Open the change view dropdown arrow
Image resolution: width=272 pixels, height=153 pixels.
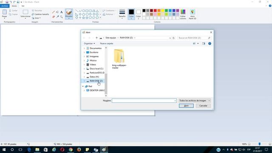pyautogui.click(x=198, y=43)
